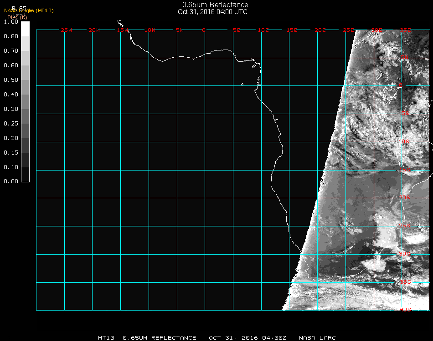
Task: Select the 5N latitude label
Action: (x=404, y=57)
